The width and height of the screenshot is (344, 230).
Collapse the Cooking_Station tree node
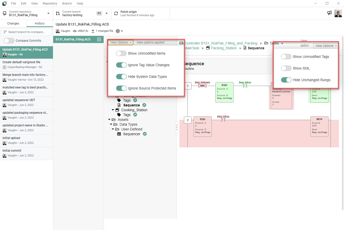(x=112, y=110)
